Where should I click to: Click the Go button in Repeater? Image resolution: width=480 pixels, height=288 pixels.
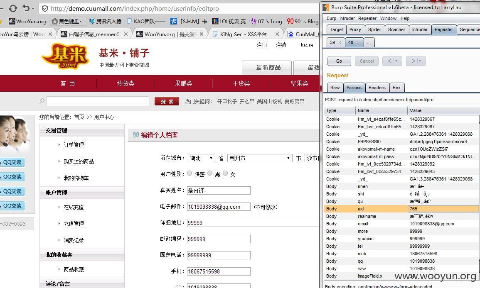[339, 61]
